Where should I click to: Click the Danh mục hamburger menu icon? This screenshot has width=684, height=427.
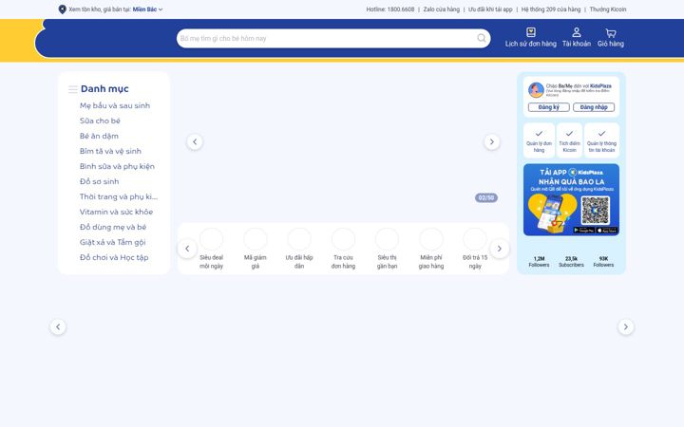click(x=73, y=89)
